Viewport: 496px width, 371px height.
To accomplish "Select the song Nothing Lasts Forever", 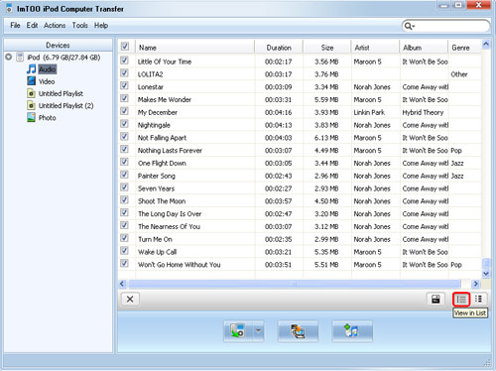I will 170,151.
